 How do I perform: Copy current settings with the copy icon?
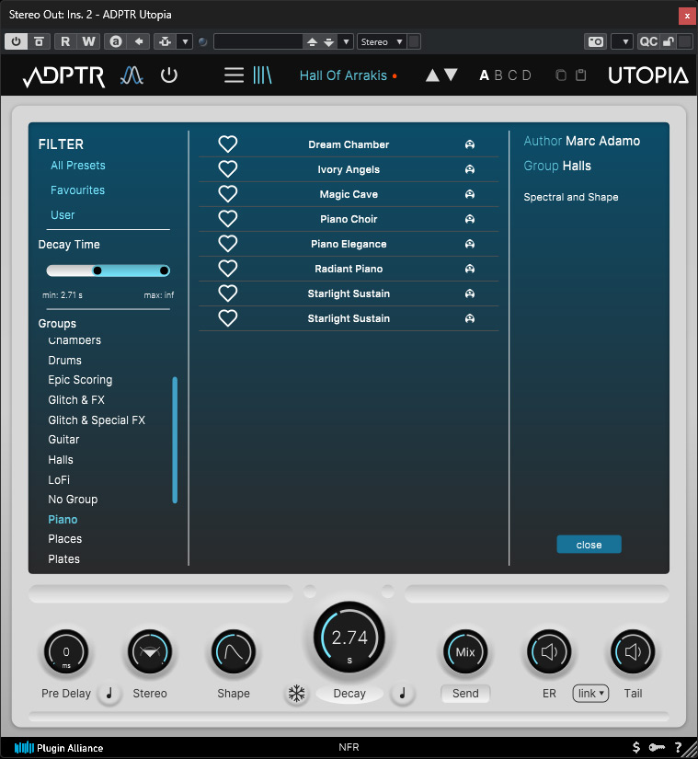pyautogui.click(x=561, y=75)
